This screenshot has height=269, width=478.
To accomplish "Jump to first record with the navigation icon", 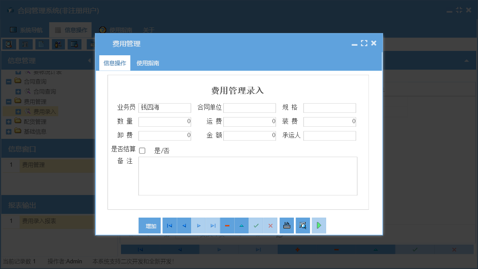I will pos(169,225).
